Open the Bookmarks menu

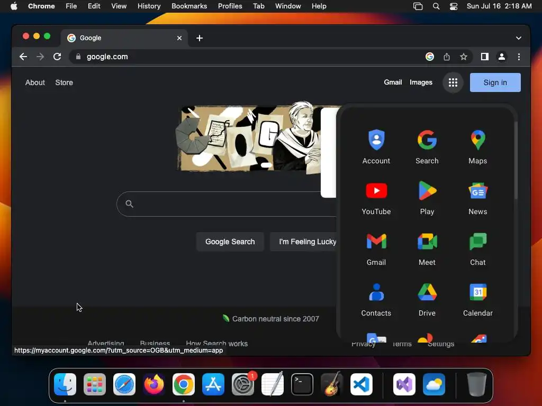pos(189,6)
